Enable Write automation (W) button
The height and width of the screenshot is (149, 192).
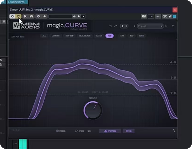click(x=32, y=16)
